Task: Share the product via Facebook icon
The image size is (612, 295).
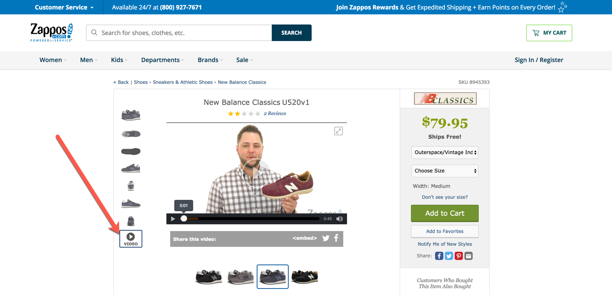Action: [439, 256]
